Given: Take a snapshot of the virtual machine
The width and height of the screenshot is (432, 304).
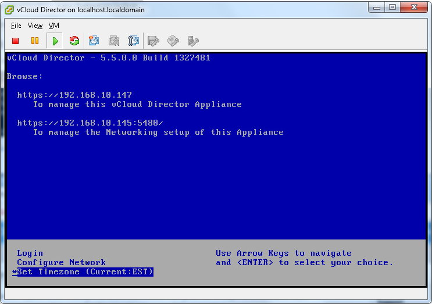Looking at the screenshot, I should coord(94,41).
